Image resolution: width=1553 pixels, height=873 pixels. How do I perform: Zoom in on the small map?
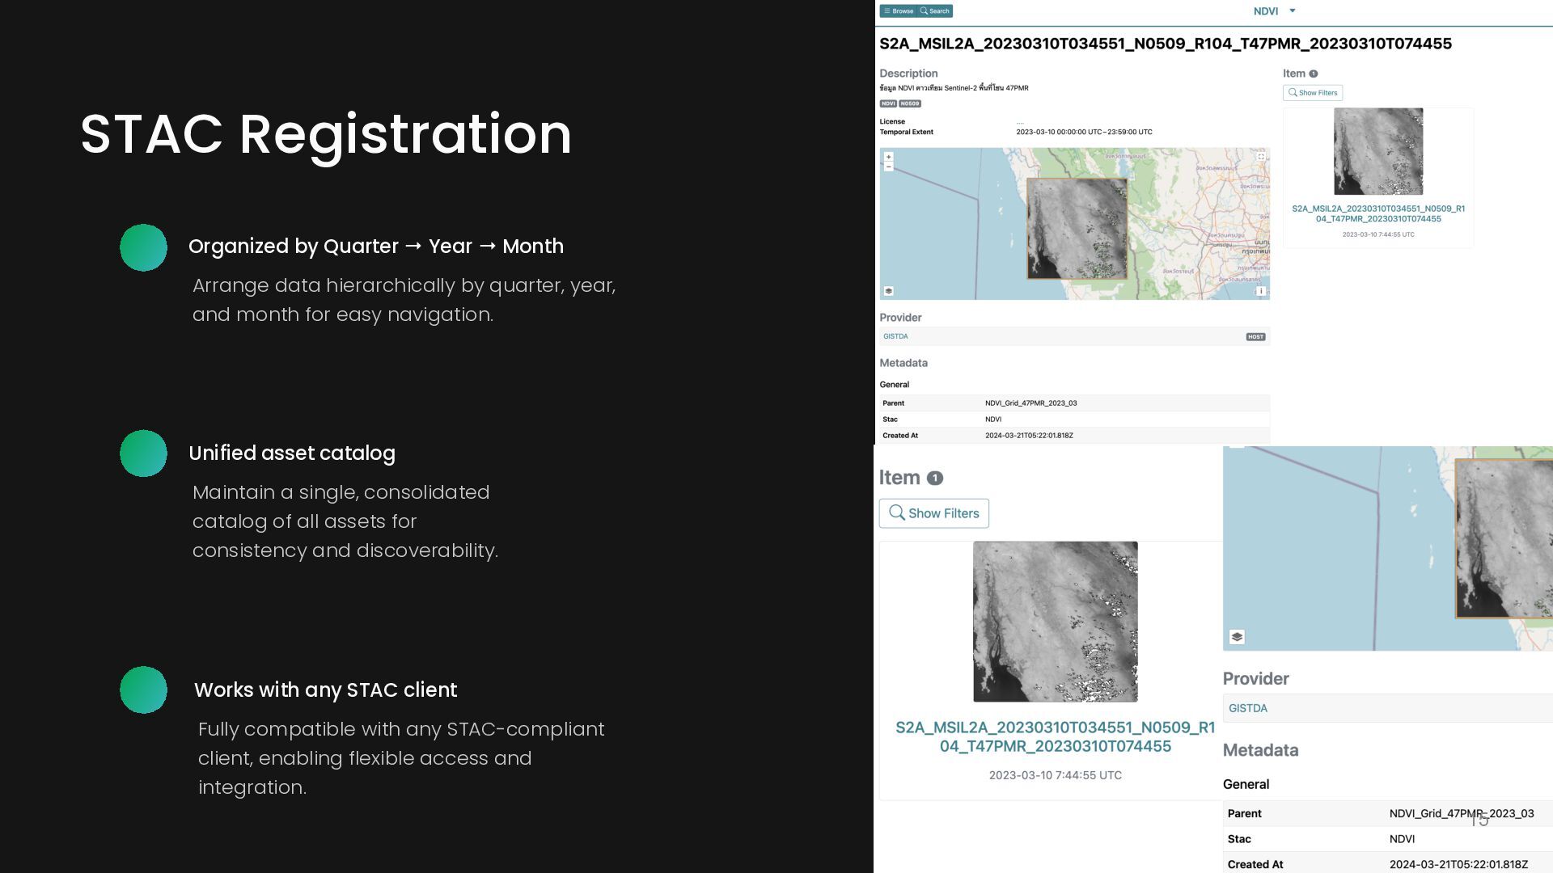coord(888,157)
